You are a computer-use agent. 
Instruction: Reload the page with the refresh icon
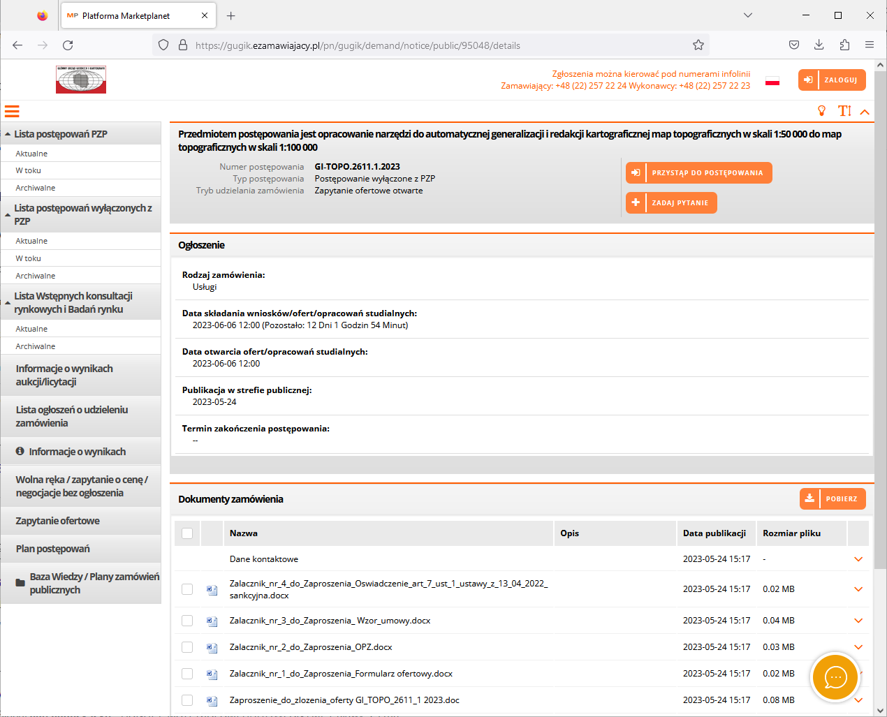[68, 45]
